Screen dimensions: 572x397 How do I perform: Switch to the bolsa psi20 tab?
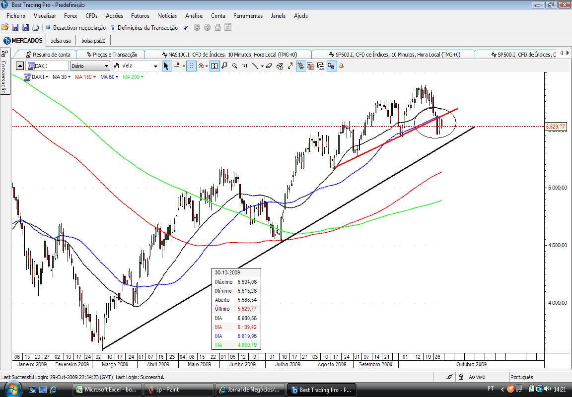tap(93, 41)
